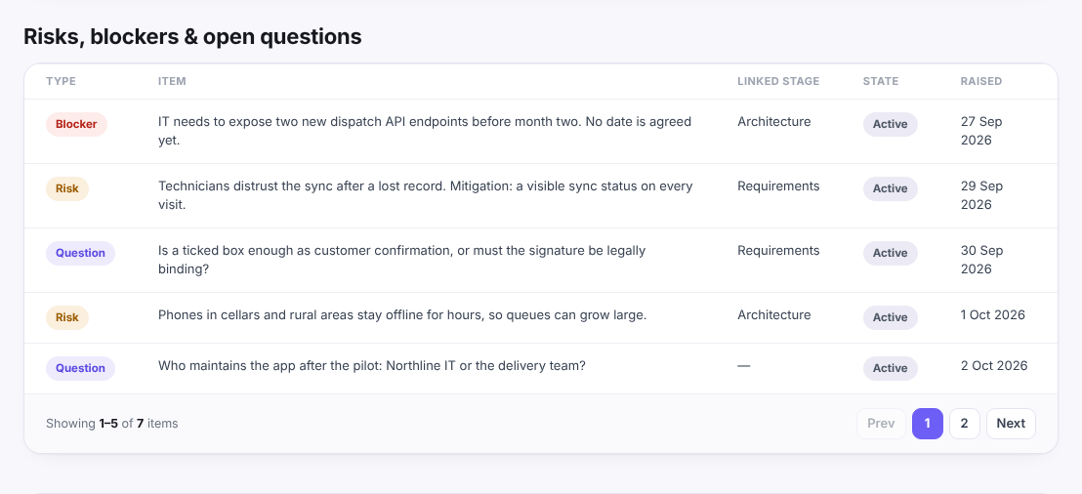Open the technicians distrust sync risk item
The height and width of the screenshot is (494, 1082).
[x=425, y=195]
